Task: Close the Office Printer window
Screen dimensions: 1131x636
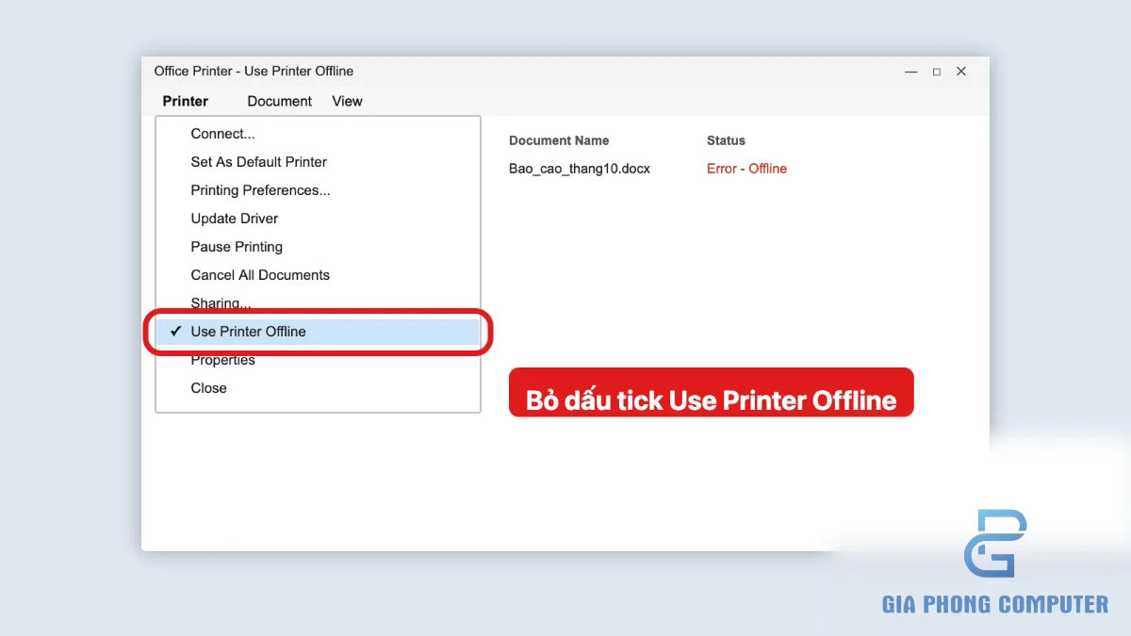Action: point(961,72)
